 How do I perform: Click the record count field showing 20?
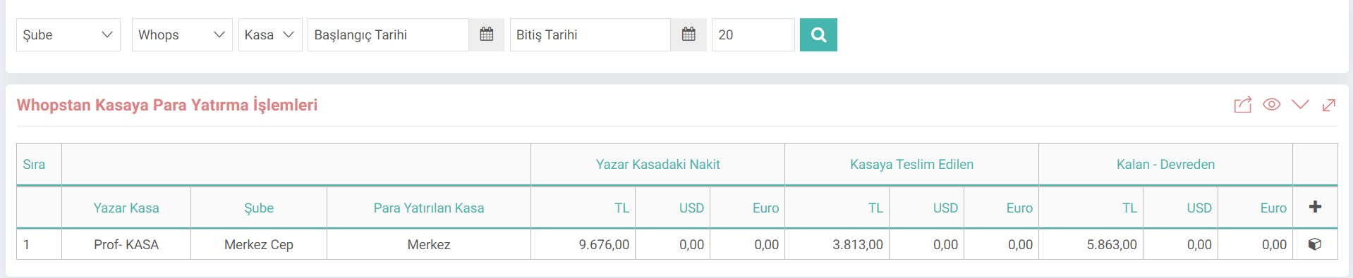click(x=753, y=34)
